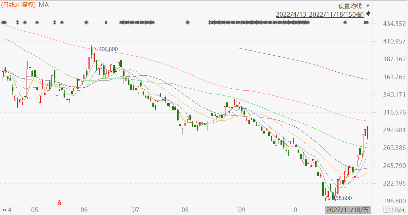
Task: Expand the dropdown arrow beside 设置均线
Action: (368, 6)
